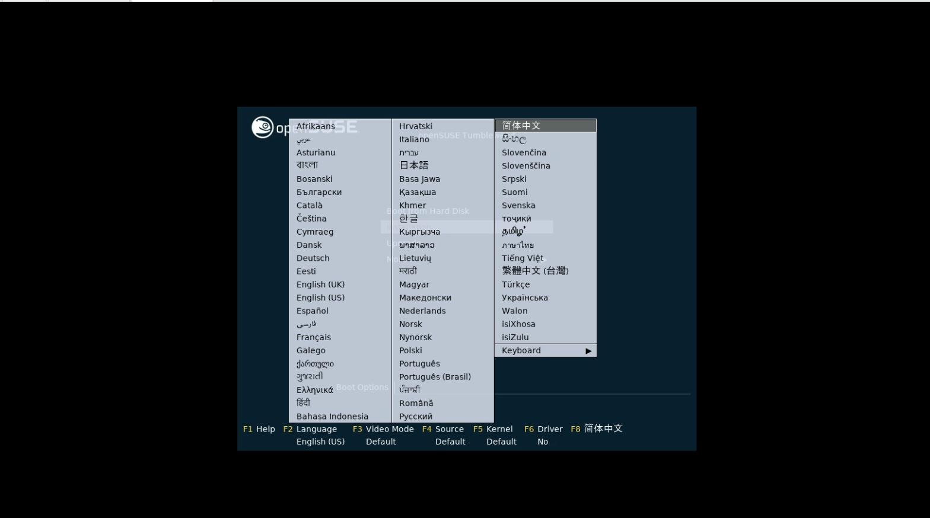Viewport: 930px width, 518px height.
Task: Choose isiZulu language
Action: coord(515,337)
